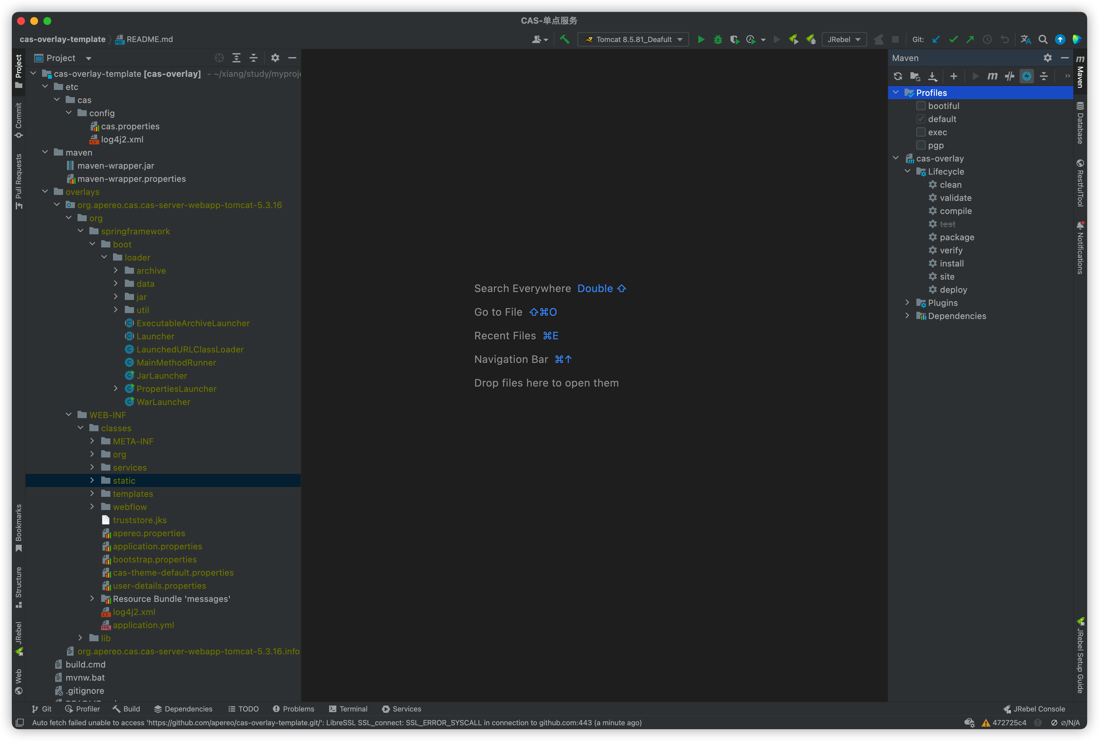
Task: Click README.md breadcrumb
Action: click(x=144, y=39)
